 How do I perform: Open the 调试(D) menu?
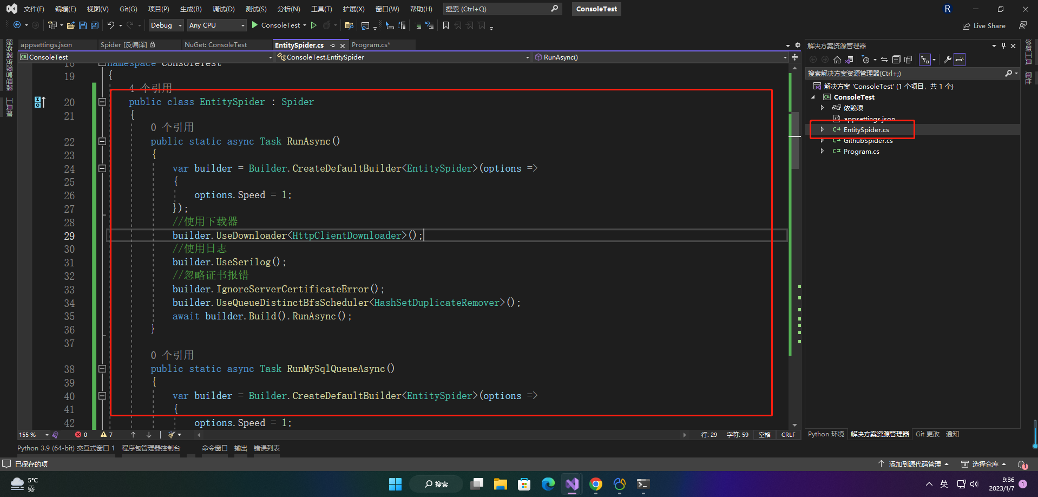tap(224, 9)
